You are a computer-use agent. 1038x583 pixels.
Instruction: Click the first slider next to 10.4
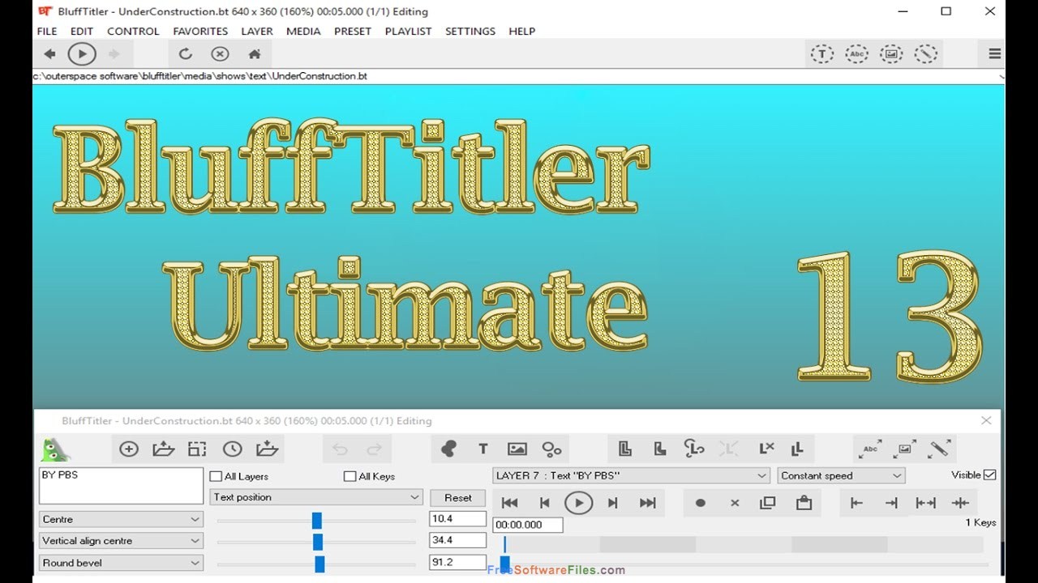click(316, 520)
